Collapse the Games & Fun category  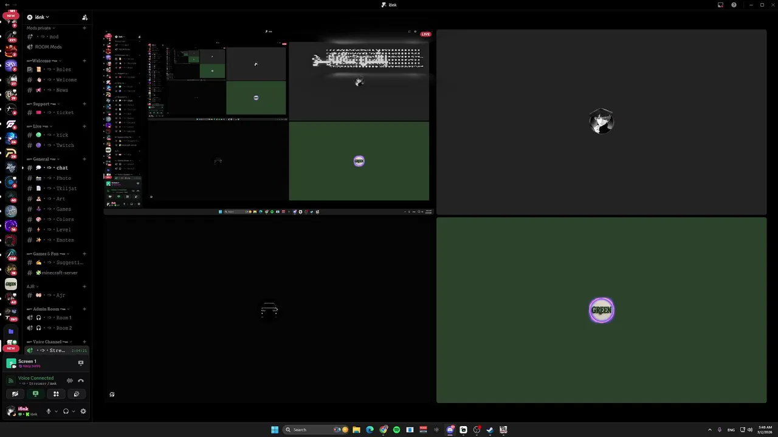pos(47,254)
